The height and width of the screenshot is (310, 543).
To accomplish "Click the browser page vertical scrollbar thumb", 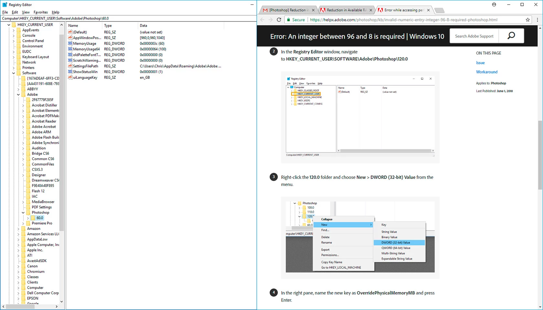I will point(540,155).
